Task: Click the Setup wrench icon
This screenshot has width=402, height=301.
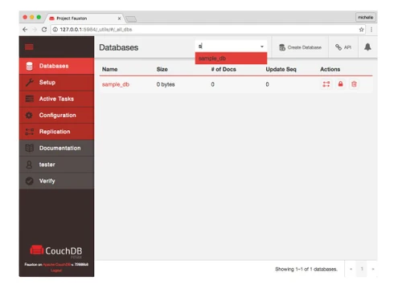Action: pyautogui.click(x=29, y=83)
